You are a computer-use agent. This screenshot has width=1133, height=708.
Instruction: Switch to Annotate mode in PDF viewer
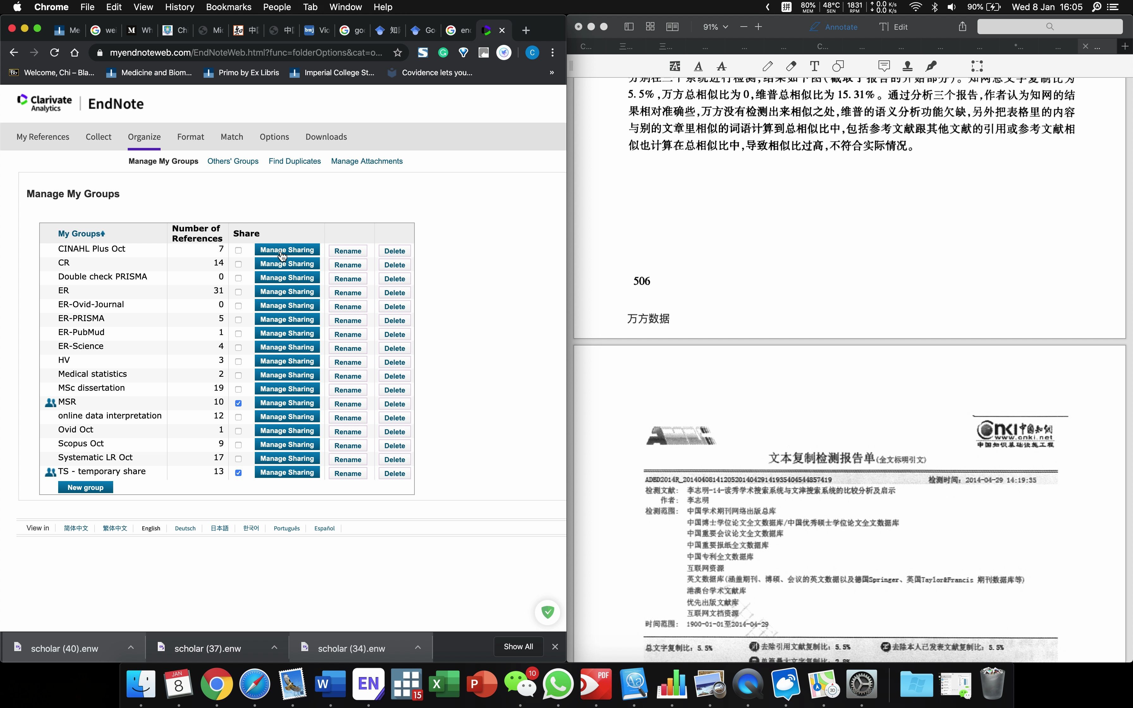(x=833, y=27)
